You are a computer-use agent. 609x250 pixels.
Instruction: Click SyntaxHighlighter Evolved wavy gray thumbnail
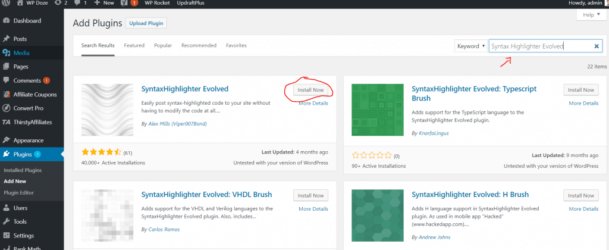pyautogui.click(x=108, y=110)
